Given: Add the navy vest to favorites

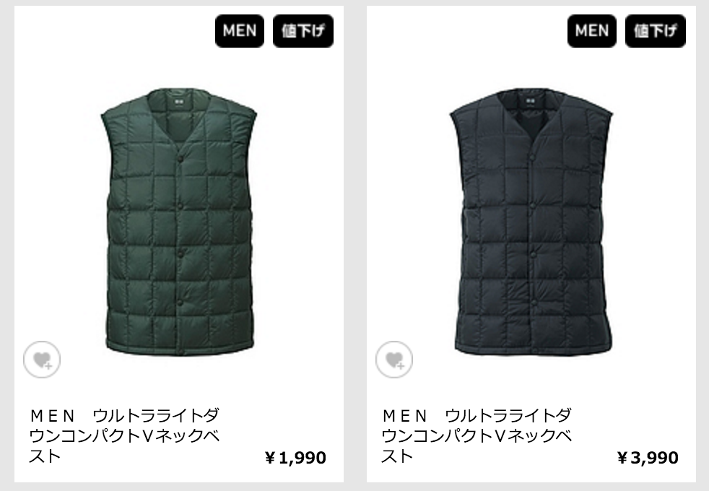Looking at the screenshot, I should [393, 360].
